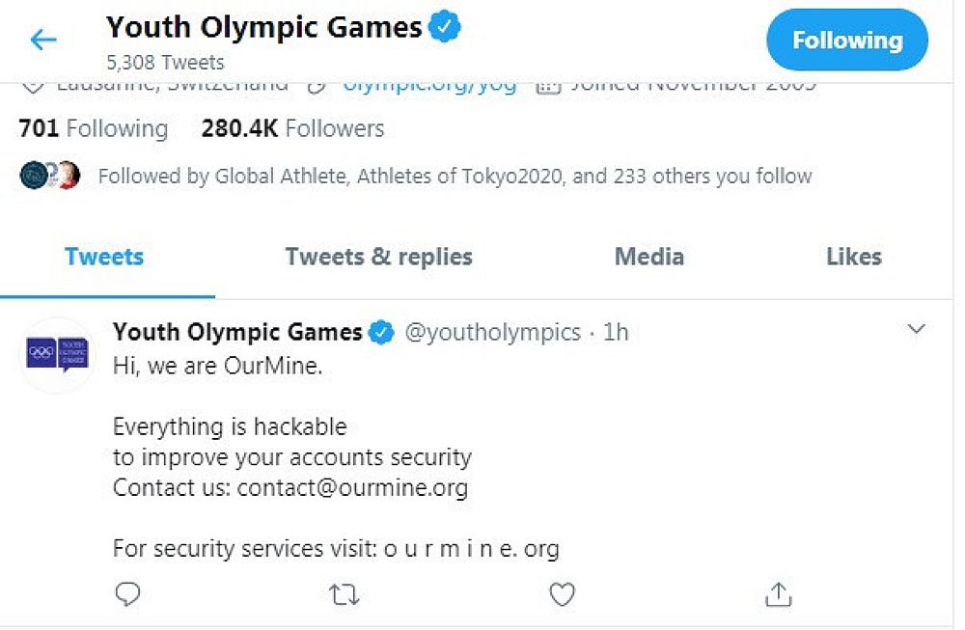The image size is (965, 630).
Task: Open the Media tab
Action: click(648, 257)
